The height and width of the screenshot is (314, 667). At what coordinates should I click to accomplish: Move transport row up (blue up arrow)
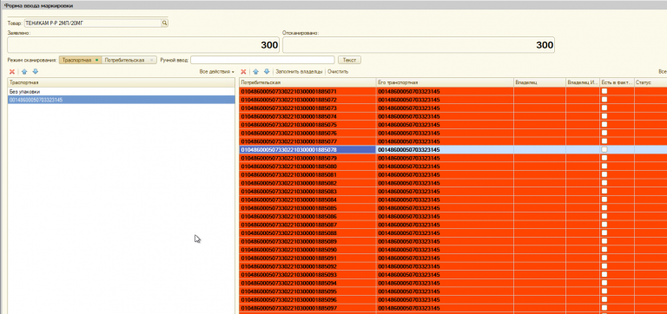pos(24,72)
